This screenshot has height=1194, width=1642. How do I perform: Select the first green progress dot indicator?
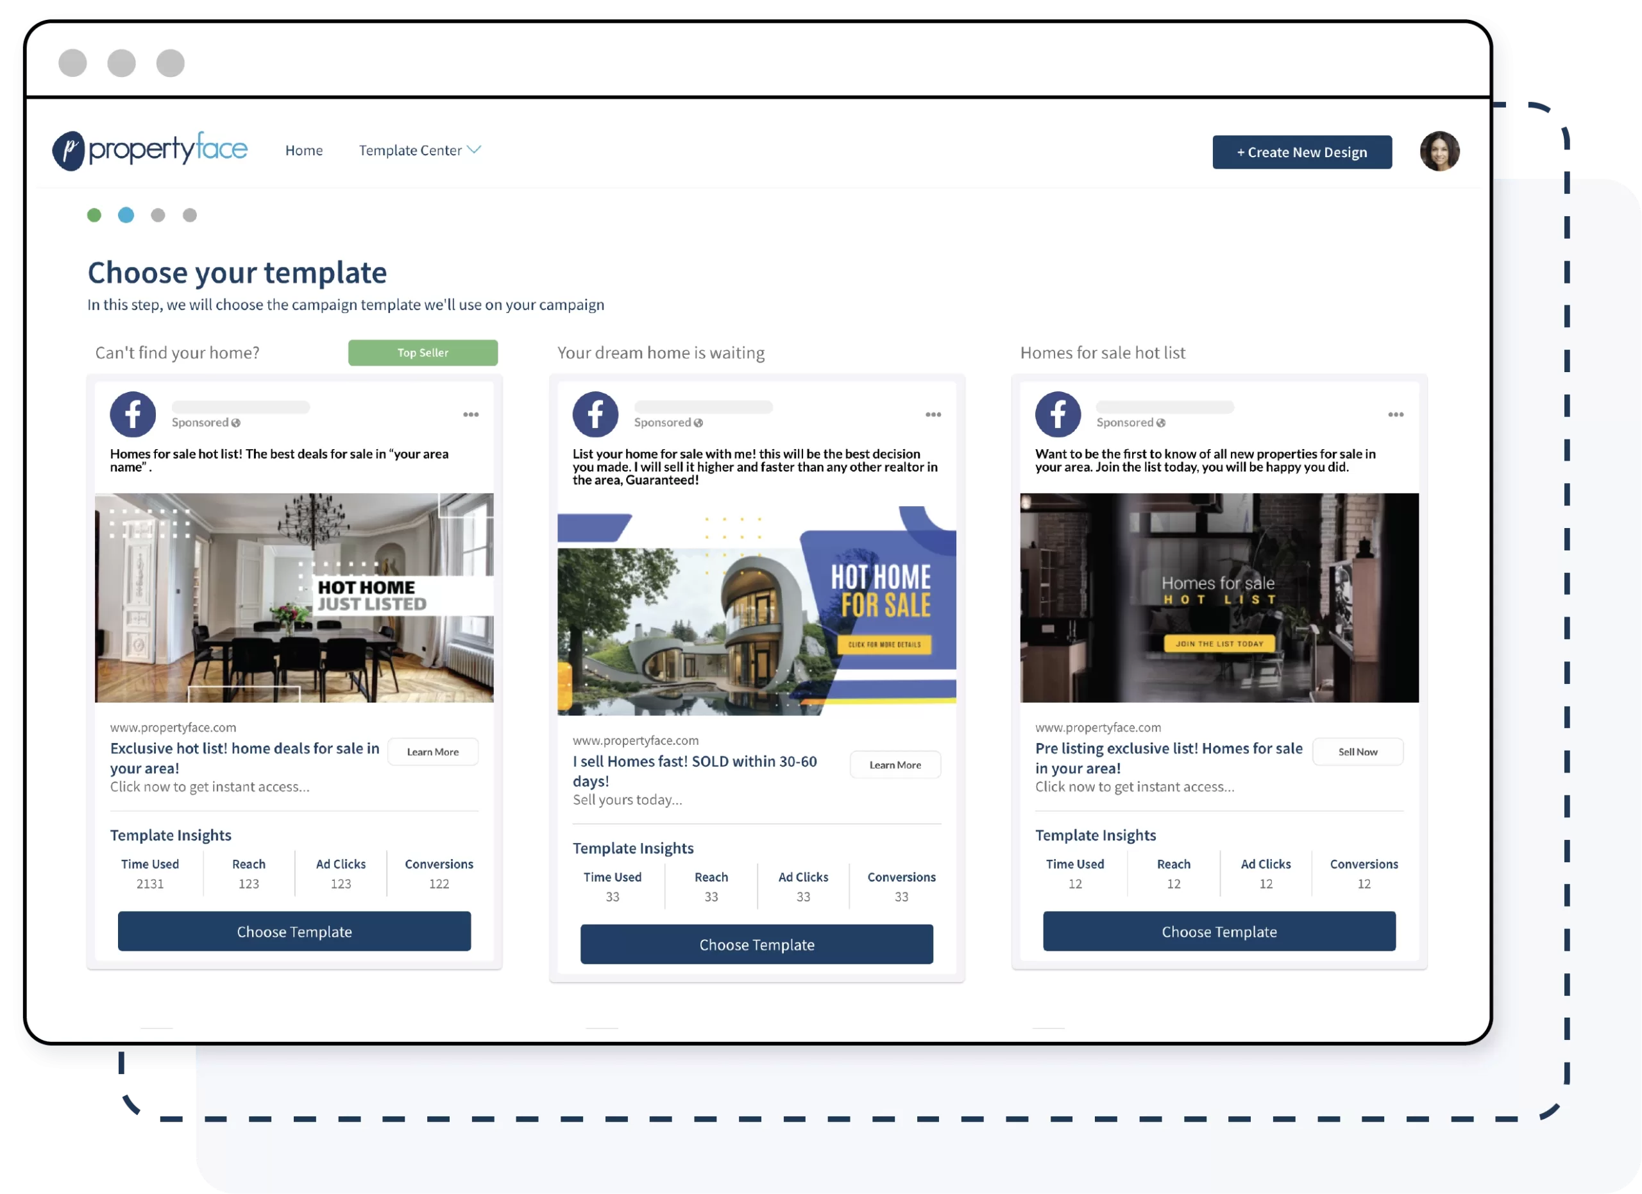coord(94,214)
